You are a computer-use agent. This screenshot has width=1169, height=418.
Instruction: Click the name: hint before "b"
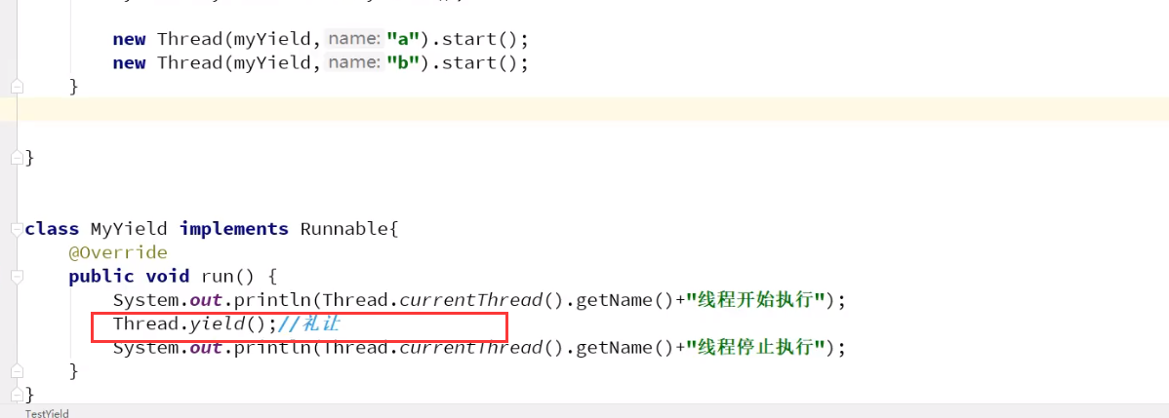355,62
